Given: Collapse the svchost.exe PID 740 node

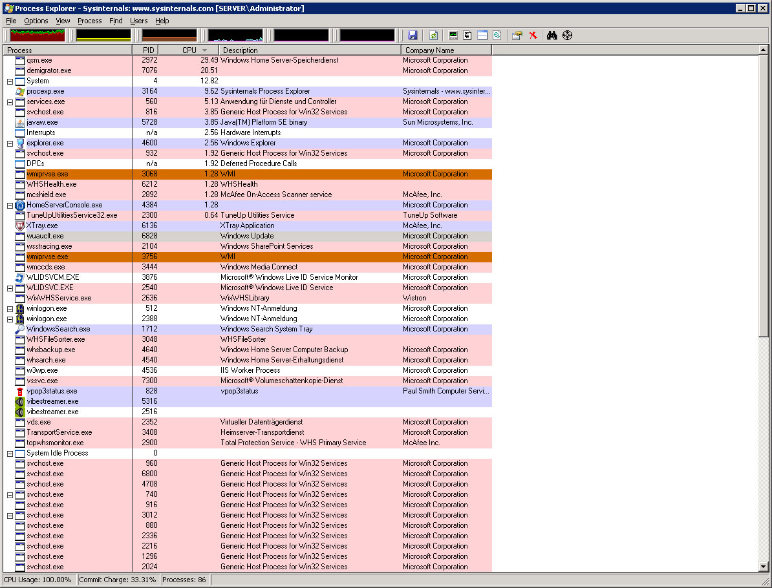Looking at the screenshot, I should [x=10, y=495].
